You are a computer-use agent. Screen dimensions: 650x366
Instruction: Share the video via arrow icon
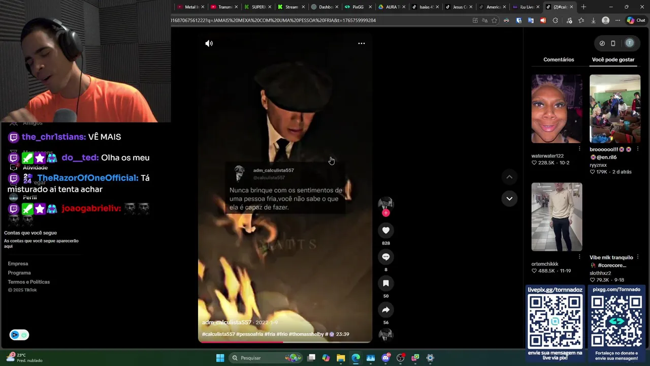[386, 310]
